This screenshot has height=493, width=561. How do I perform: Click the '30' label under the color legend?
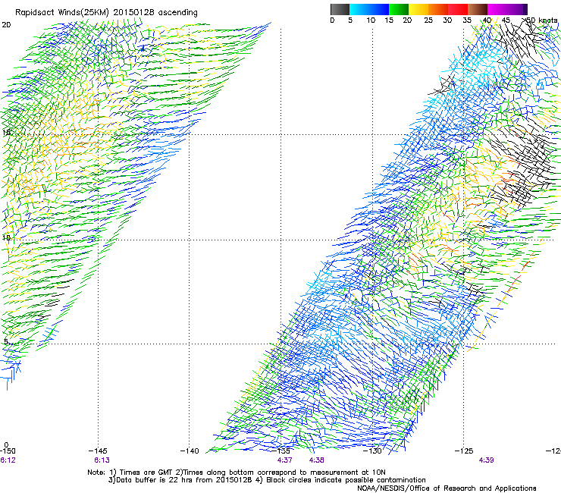(x=447, y=20)
